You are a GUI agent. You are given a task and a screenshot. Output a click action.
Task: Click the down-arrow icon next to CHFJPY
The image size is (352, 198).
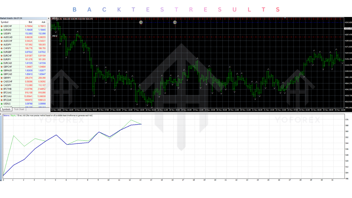(x=2, y=48)
